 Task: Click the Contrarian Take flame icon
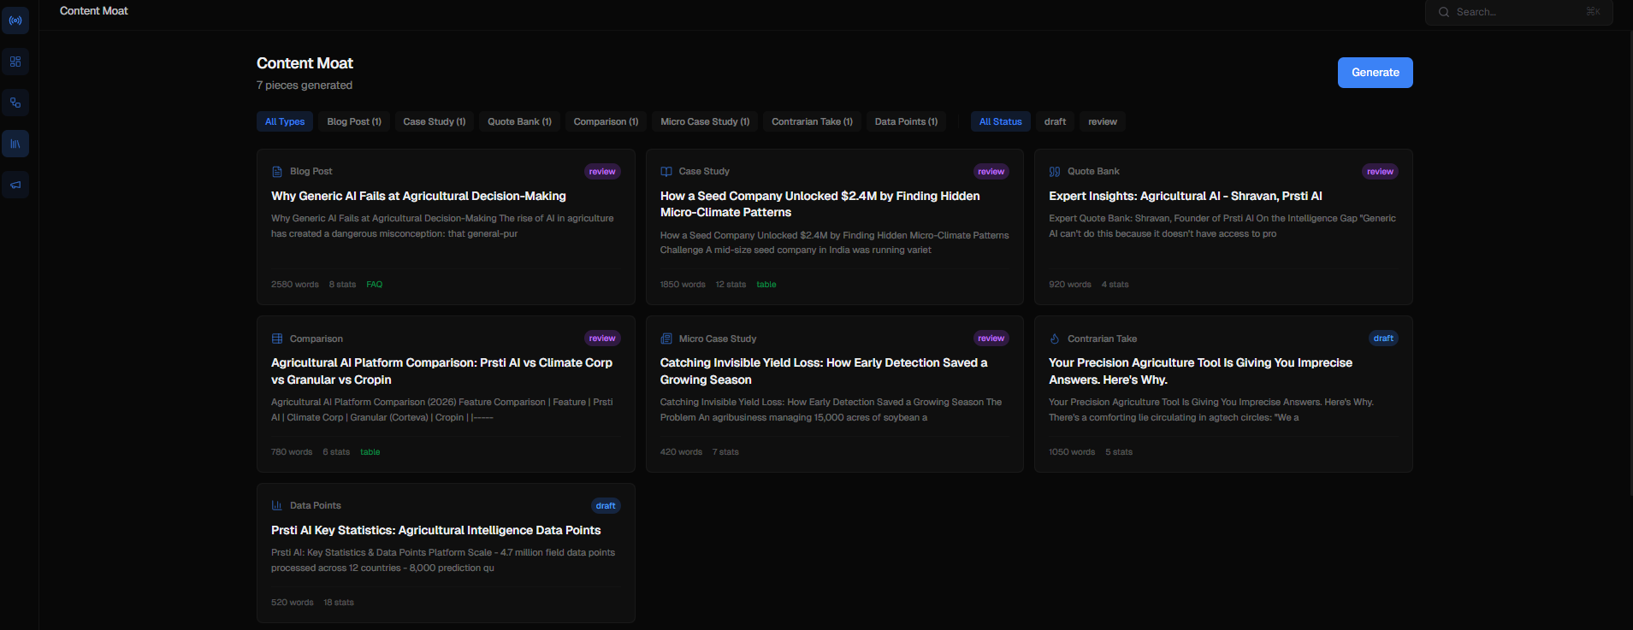point(1055,339)
